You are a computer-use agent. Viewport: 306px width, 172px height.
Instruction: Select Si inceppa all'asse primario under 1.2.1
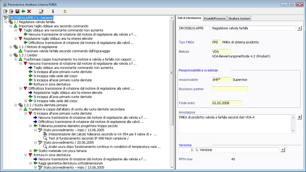[63, 113]
